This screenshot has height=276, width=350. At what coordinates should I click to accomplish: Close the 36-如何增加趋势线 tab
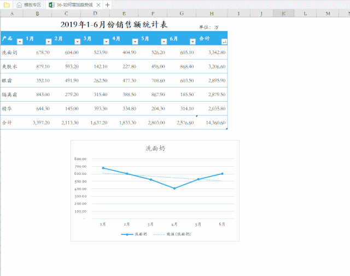pyautogui.click(x=98, y=5)
